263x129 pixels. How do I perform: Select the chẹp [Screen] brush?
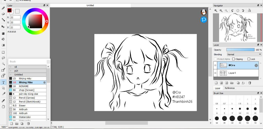point(27,90)
